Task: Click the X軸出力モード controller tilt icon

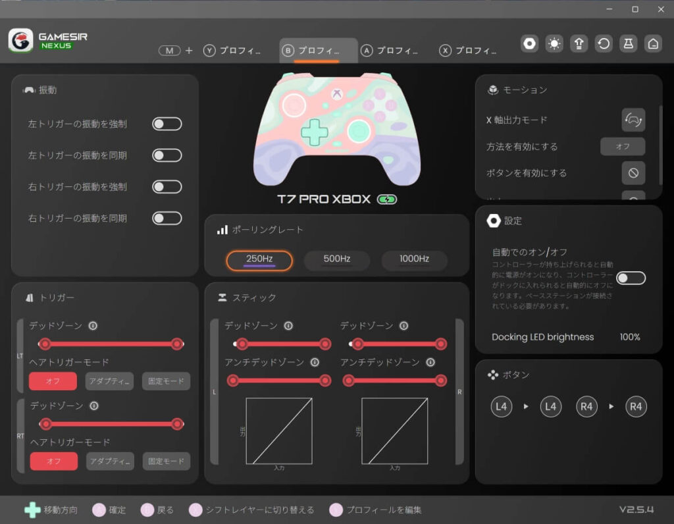Action: click(x=633, y=120)
